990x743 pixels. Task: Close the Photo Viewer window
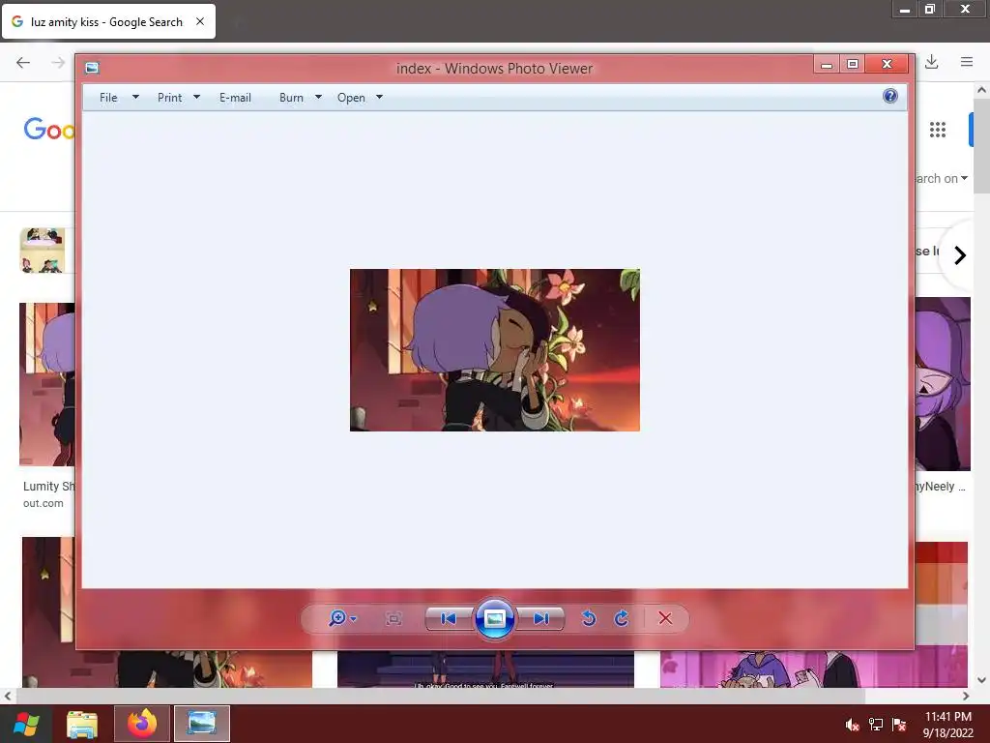(x=887, y=64)
